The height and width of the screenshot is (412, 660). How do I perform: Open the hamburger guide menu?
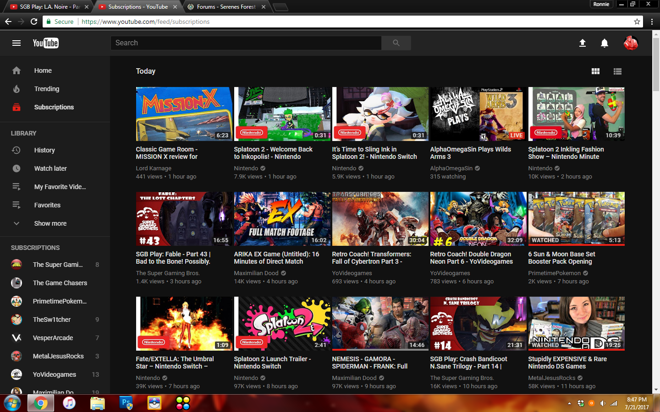pos(16,43)
